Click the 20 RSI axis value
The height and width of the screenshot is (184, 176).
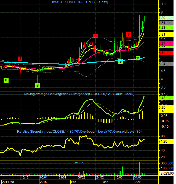pos(163,157)
